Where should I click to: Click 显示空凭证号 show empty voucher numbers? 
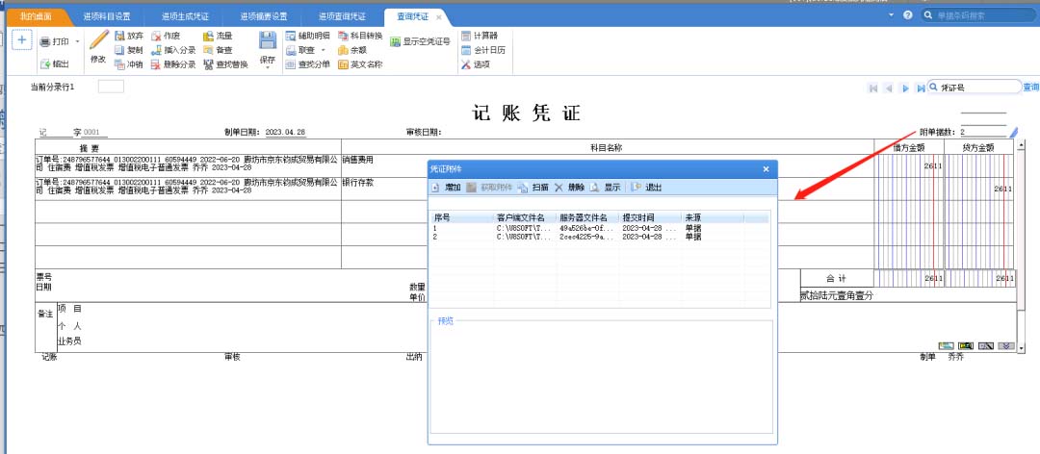point(421,41)
